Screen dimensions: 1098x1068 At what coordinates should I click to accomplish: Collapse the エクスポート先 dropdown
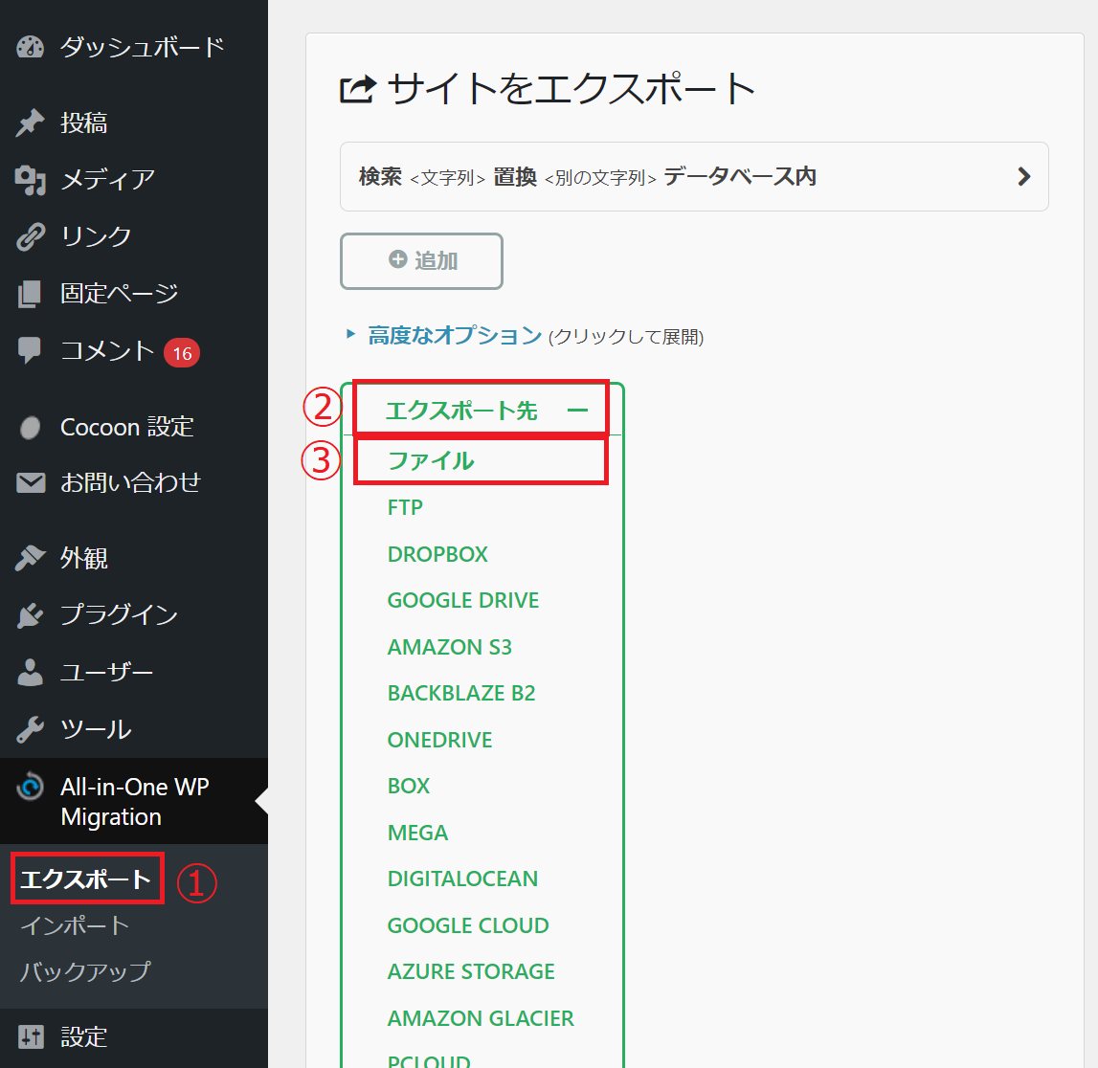[482, 411]
